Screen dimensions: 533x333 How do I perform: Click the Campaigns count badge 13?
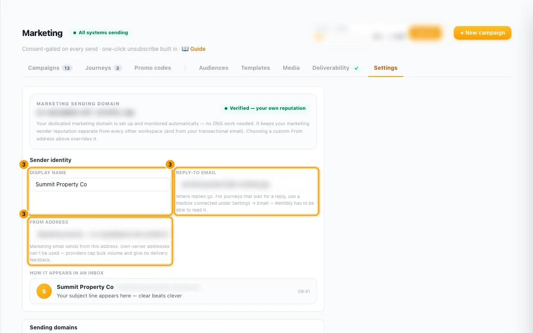coord(67,68)
